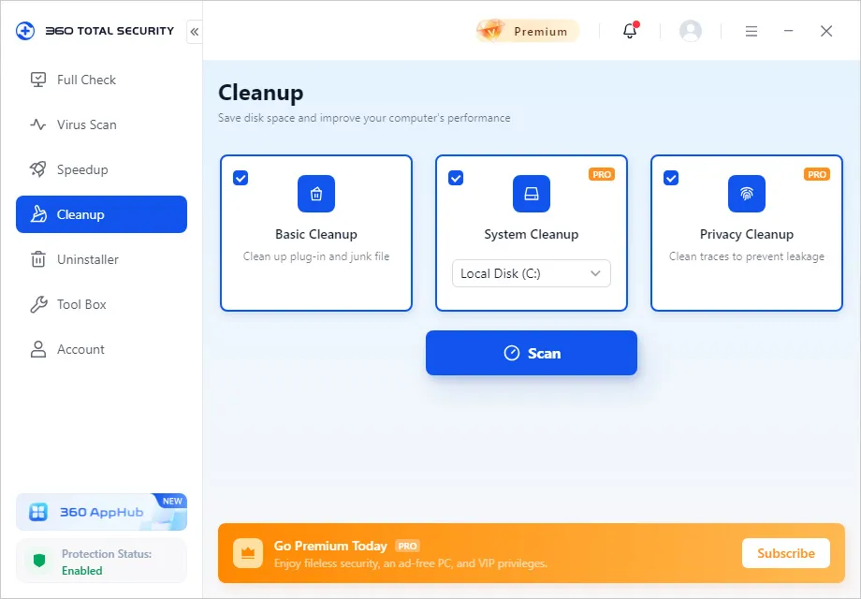Viewport: 861px width, 599px height.
Task: Click the 360 AppHub grid icon
Action: click(38, 512)
